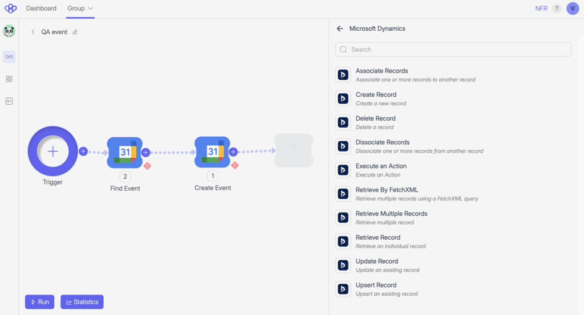
Task: Expand the Group dropdown
Action: pos(80,8)
